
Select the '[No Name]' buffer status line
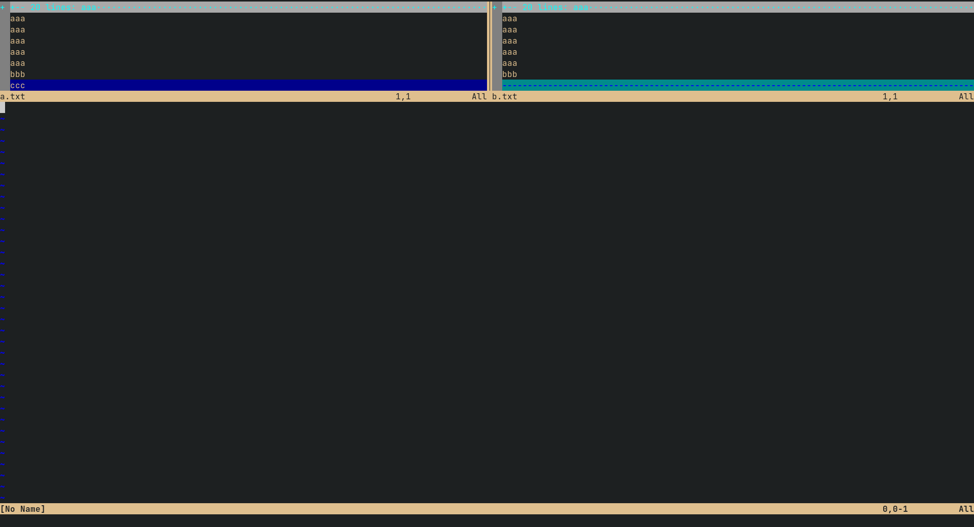23,509
